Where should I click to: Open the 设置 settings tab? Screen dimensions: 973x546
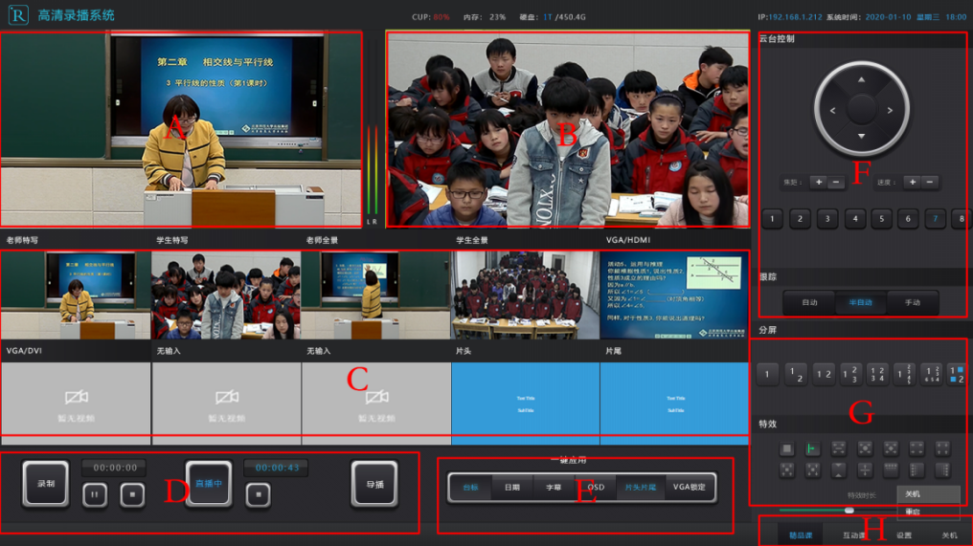904,535
